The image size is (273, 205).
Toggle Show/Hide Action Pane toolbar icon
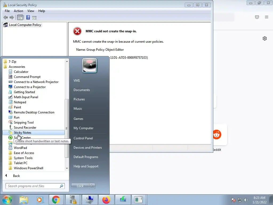(34, 17)
